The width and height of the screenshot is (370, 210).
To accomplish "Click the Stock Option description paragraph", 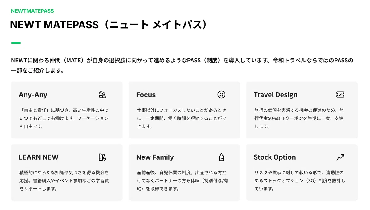I will 300,180.
